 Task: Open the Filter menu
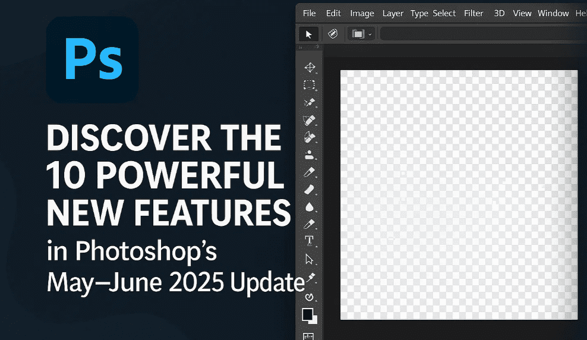point(474,14)
